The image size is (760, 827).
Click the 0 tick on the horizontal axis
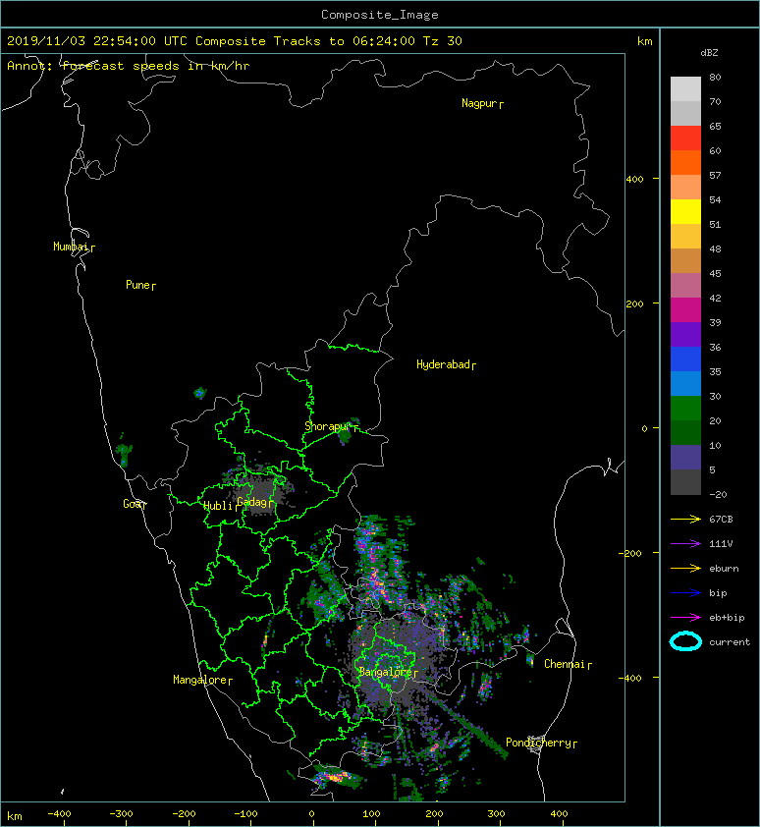(x=311, y=814)
